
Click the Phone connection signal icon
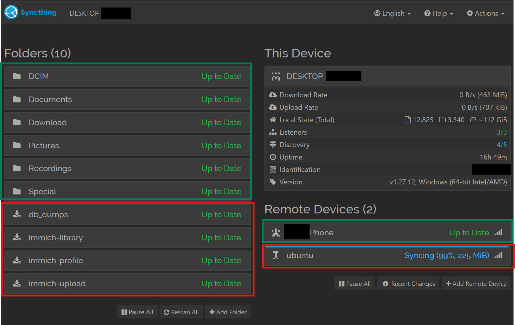(498, 232)
